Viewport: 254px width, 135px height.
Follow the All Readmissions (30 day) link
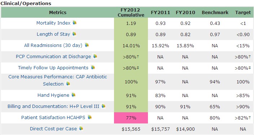coord(53,45)
